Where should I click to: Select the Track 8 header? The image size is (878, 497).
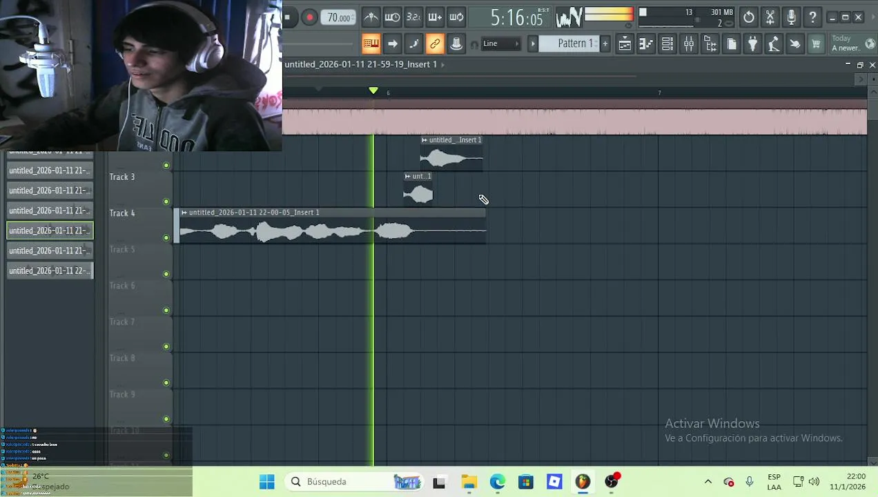140,370
